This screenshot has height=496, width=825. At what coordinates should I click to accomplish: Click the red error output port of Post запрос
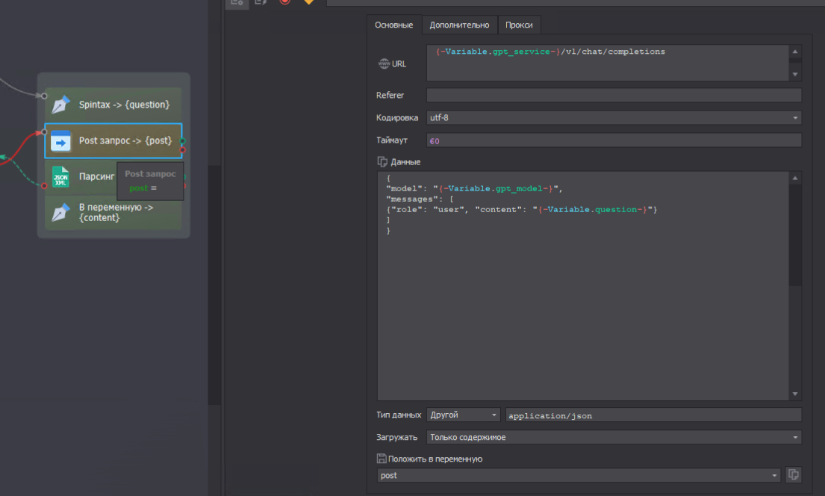(183, 150)
